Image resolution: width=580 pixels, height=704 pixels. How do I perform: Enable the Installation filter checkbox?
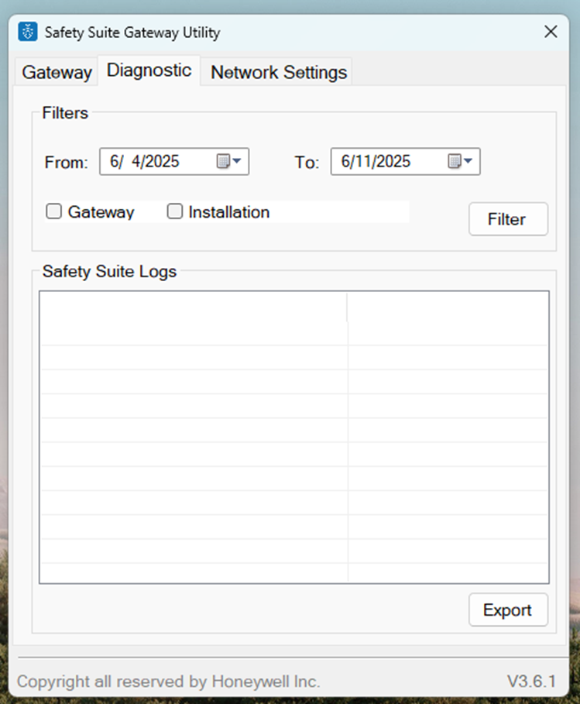click(x=175, y=211)
